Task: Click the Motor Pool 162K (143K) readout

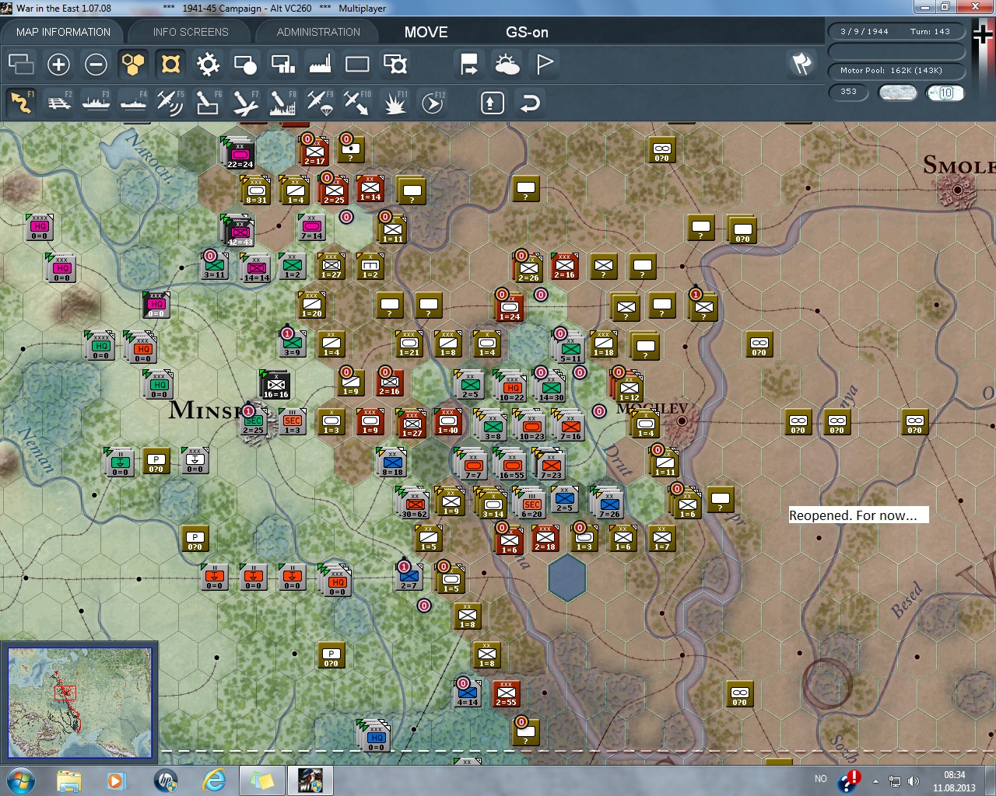Action: pos(896,71)
